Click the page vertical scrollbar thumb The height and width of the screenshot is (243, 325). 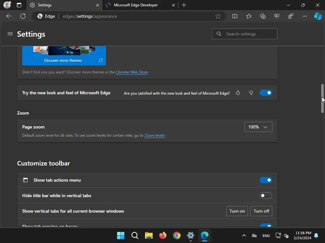(322, 98)
